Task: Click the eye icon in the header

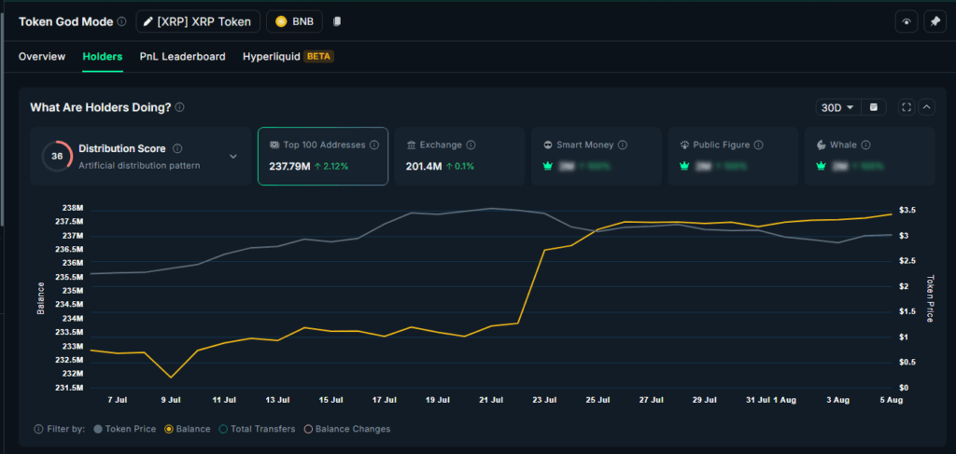Action: coord(907,21)
